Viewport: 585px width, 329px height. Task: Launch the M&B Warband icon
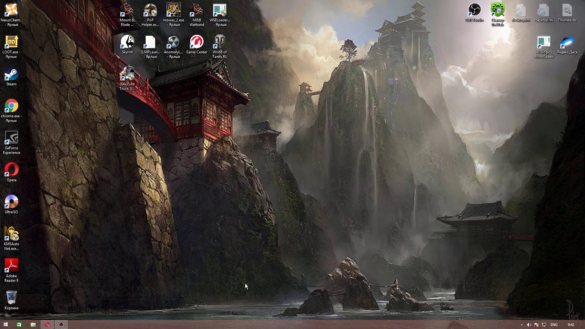tap(197, 15)
